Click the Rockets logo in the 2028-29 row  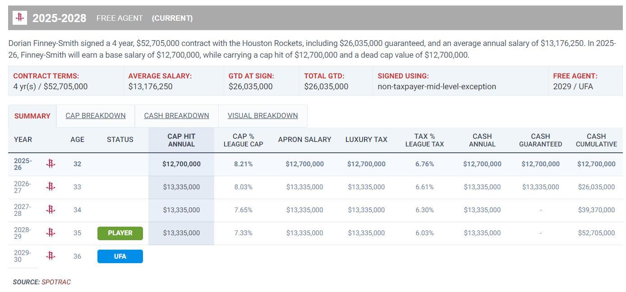[51, 233]
